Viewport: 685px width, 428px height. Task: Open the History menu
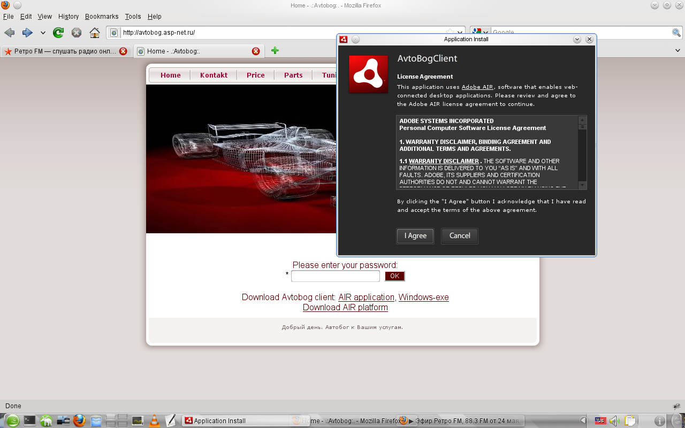point(68,17)
